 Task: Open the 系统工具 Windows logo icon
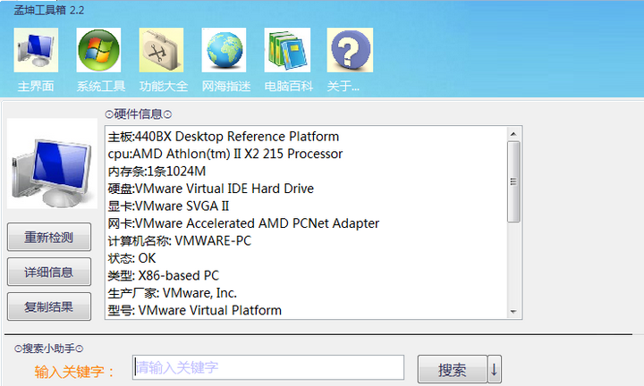pyautogui.click(x=98, y=50)
